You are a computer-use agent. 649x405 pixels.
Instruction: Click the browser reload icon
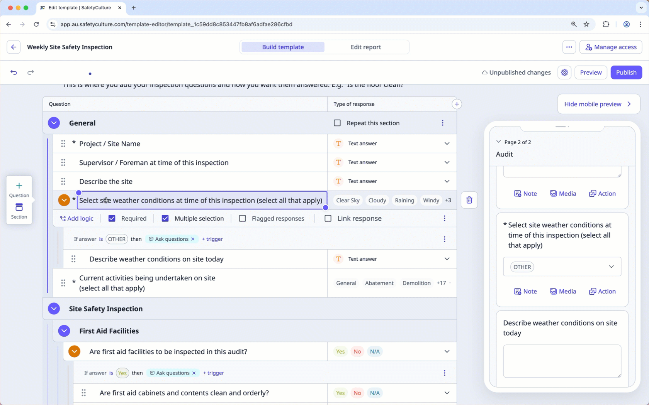[x=36, y=24]
